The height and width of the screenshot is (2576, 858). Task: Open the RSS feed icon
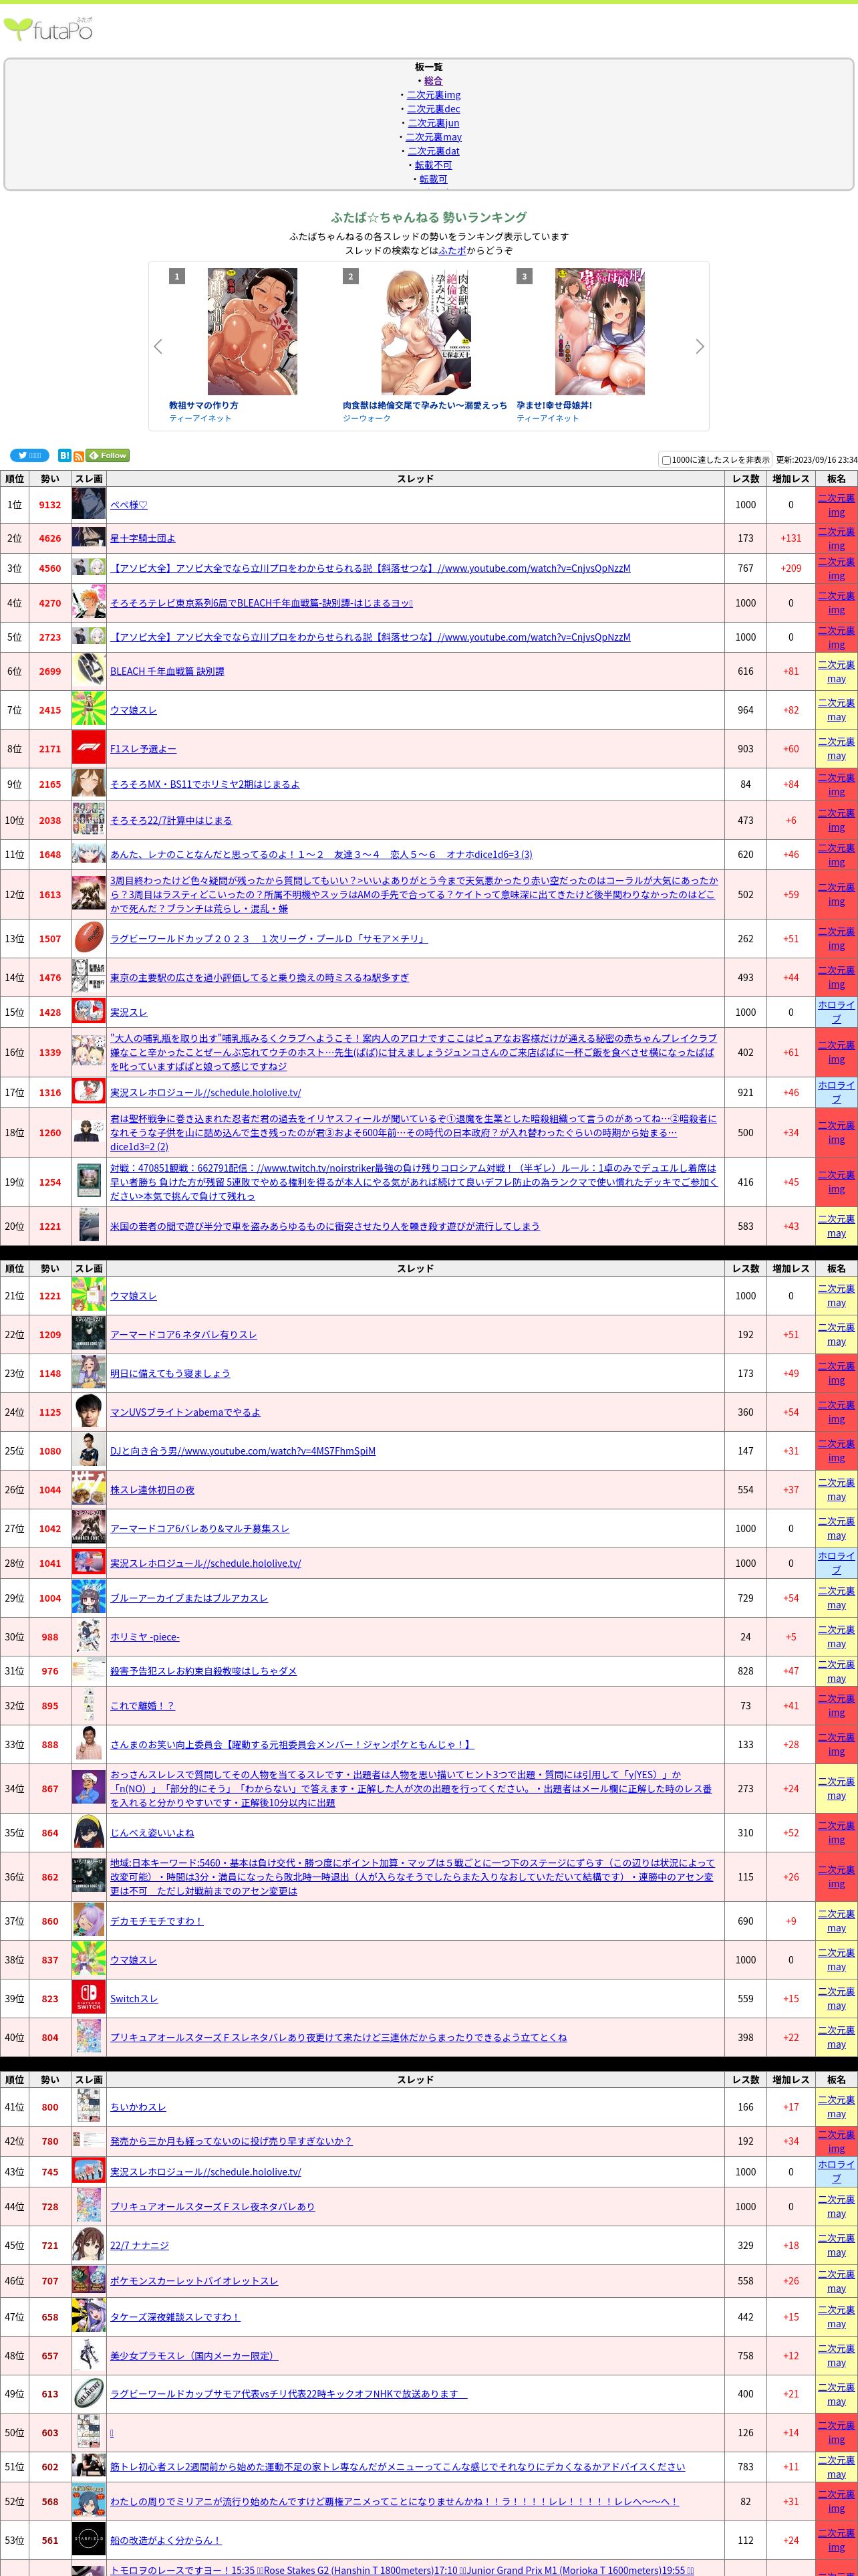79,456
